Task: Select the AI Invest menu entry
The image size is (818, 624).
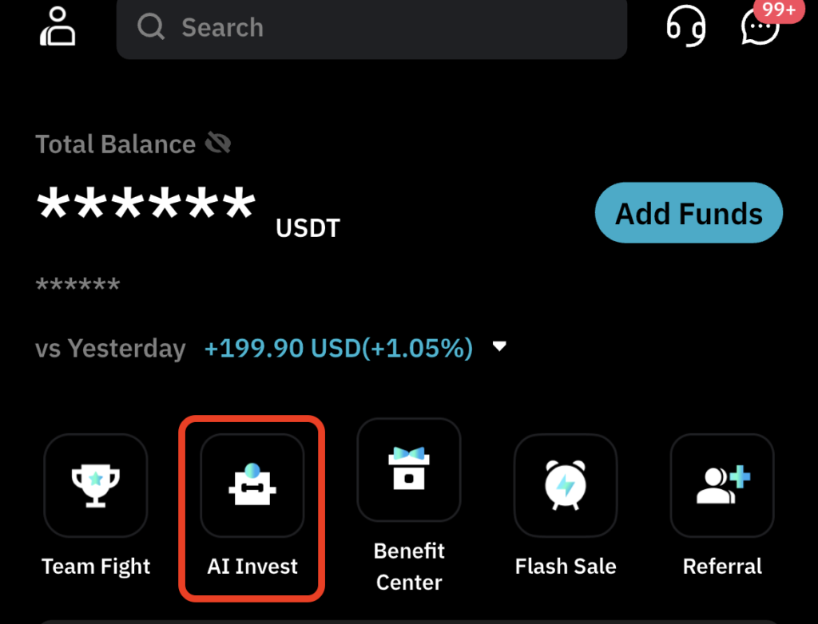Action: click(x=252, y=567)
